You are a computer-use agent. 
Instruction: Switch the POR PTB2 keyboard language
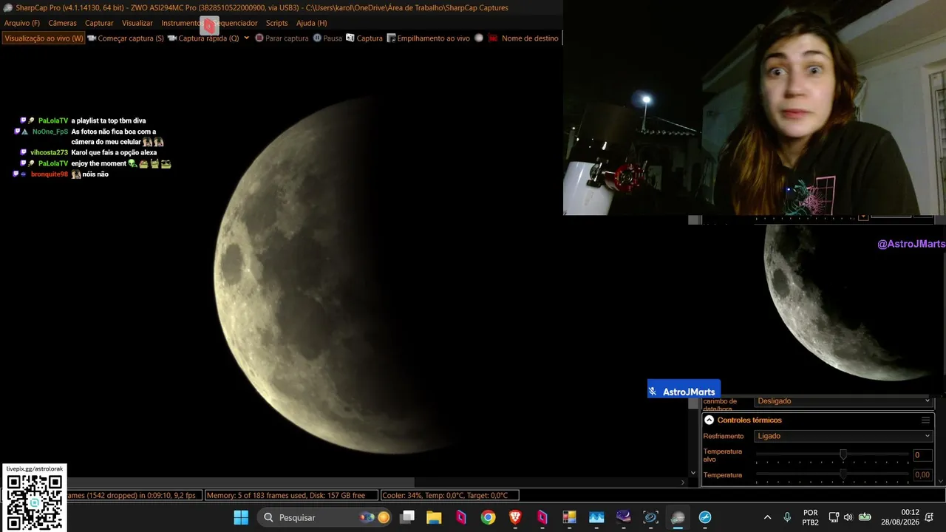click(811, 517)
